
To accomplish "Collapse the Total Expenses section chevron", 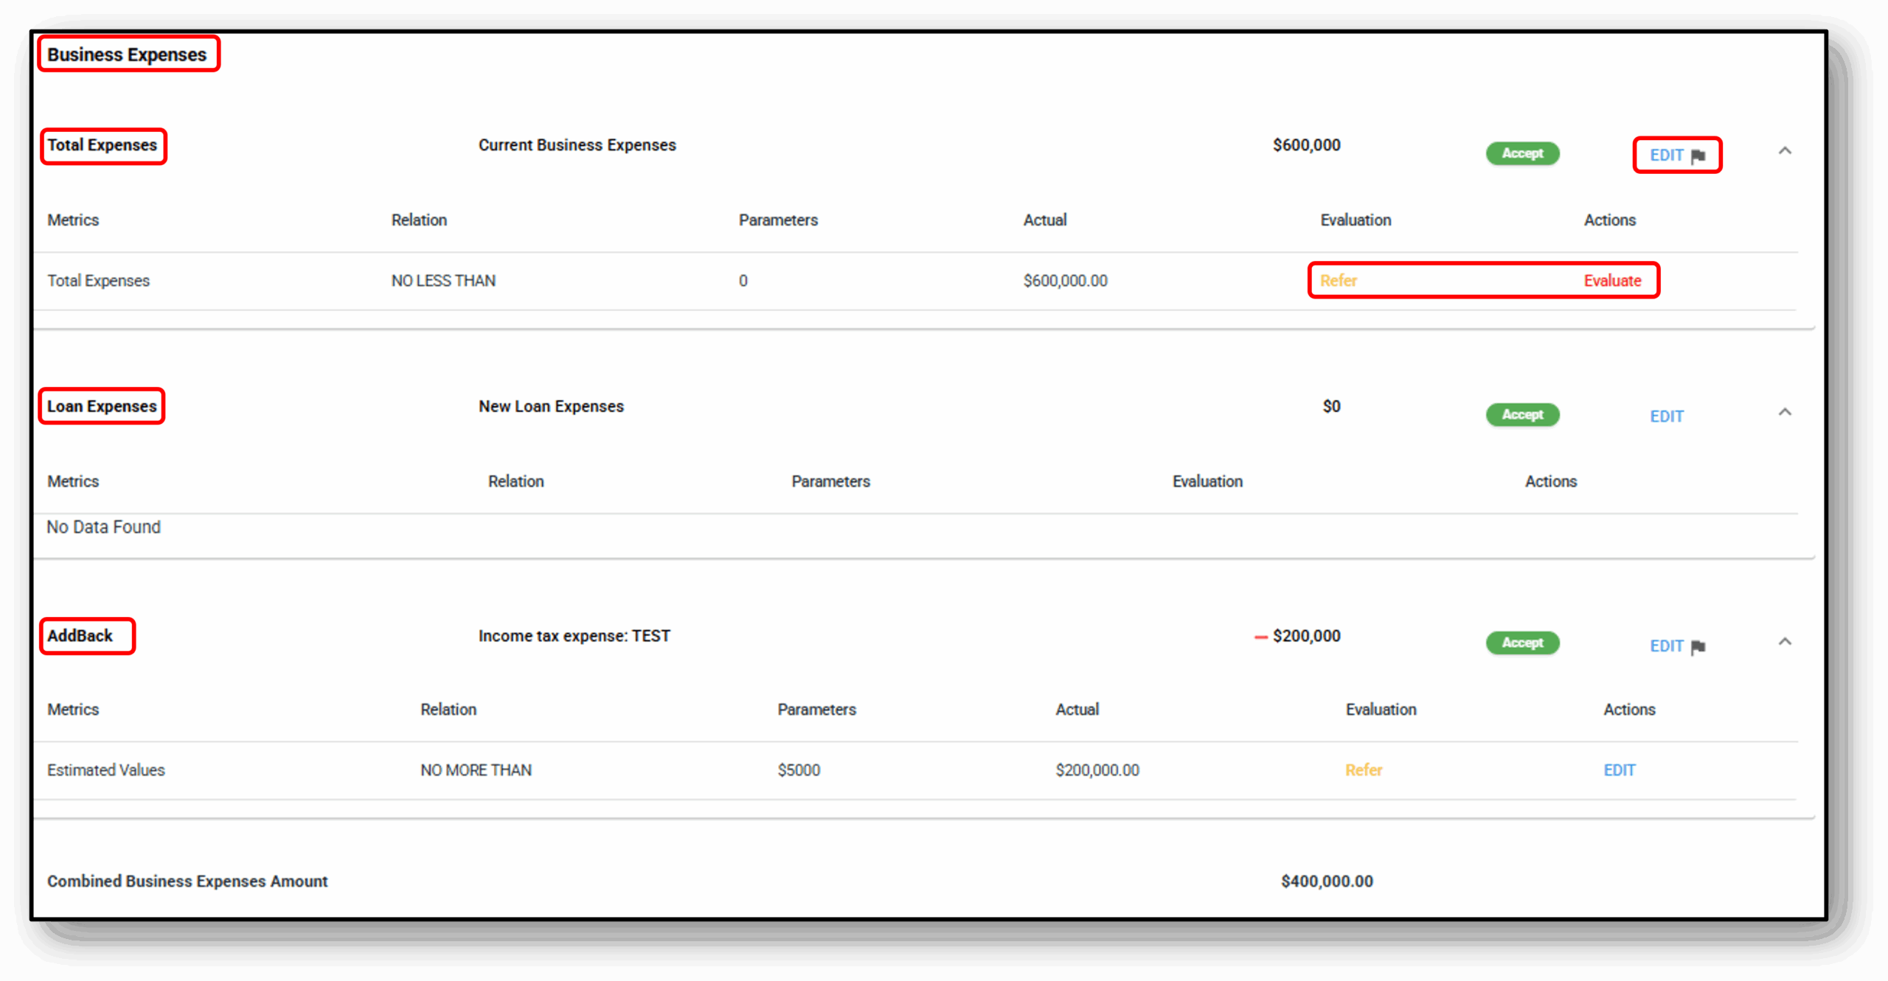I will 1785,151.
